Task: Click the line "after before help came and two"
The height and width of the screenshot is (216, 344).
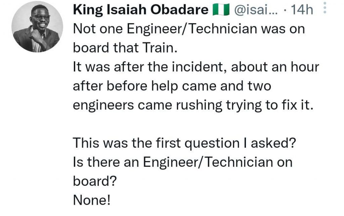Action: 172,86
